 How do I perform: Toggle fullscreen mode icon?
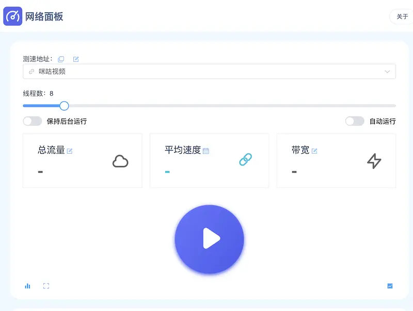pos(46,286)
